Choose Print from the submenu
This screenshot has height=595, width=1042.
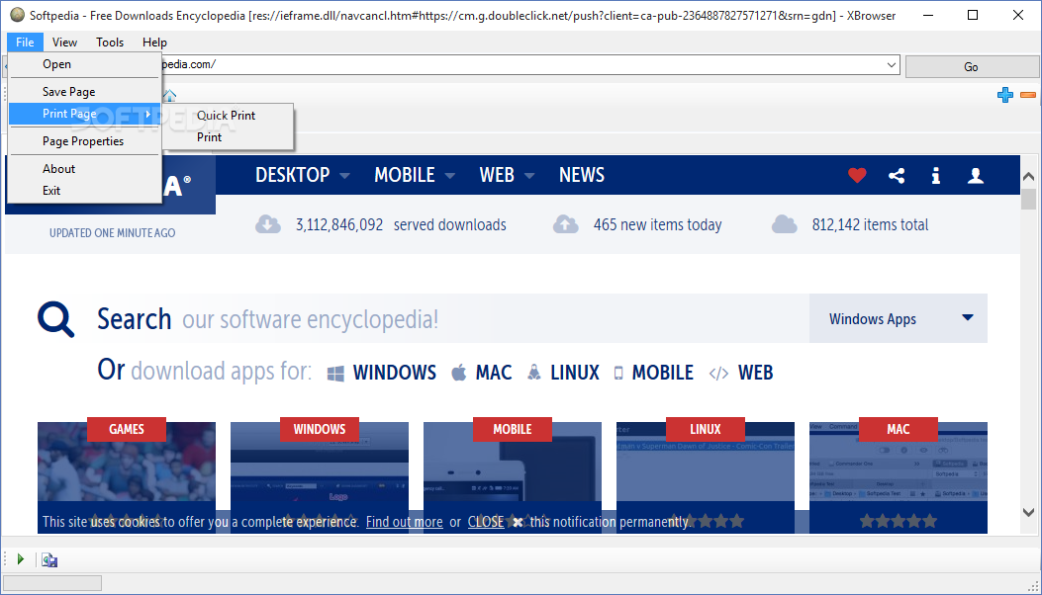coord(228,137)
